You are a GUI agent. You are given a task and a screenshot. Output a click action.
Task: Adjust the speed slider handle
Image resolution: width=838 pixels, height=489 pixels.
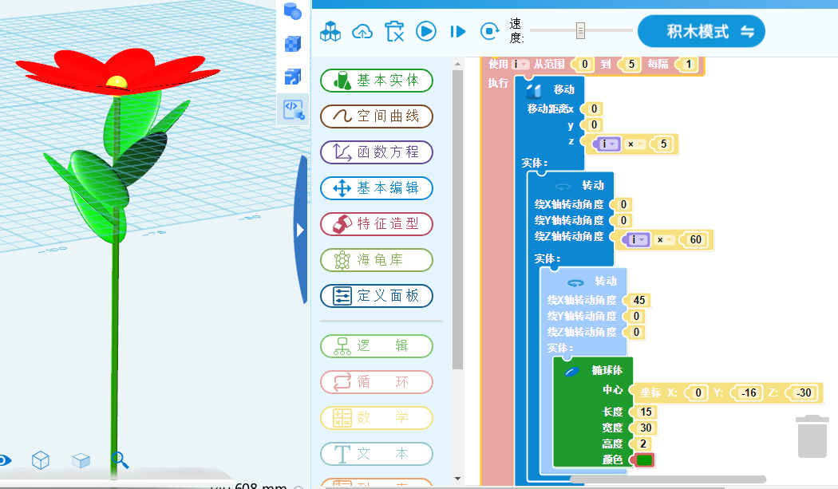(x=580, y=31)
